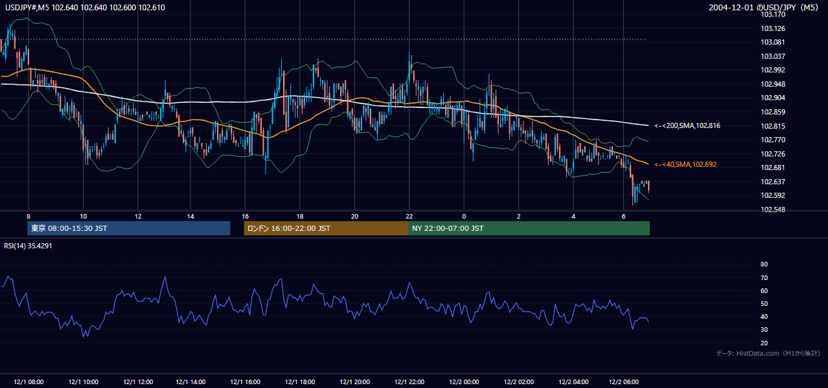This screenshot has width=828, height=388.
Task: Click price axis value 102.681
Action: click(773, 167)
